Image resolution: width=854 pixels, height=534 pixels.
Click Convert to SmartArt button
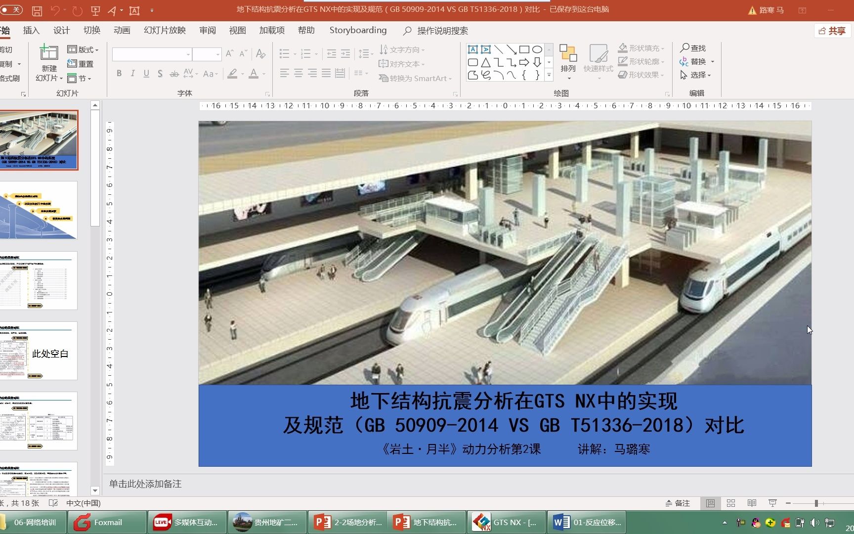click(415, 78)
